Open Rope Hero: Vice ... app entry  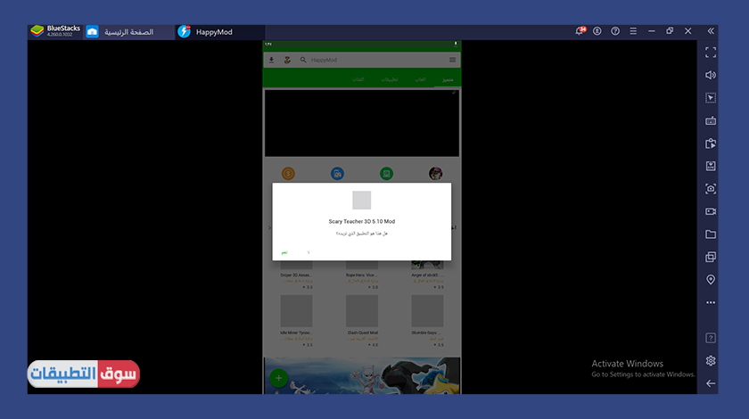(x=362, y=275)
